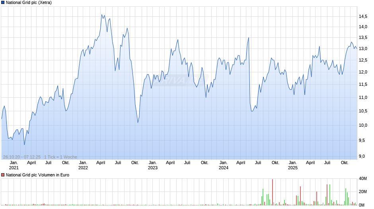Click the 14,0 price axis label
The height and width of the screenshot is (209, 374).
click(x=363, y=27)
